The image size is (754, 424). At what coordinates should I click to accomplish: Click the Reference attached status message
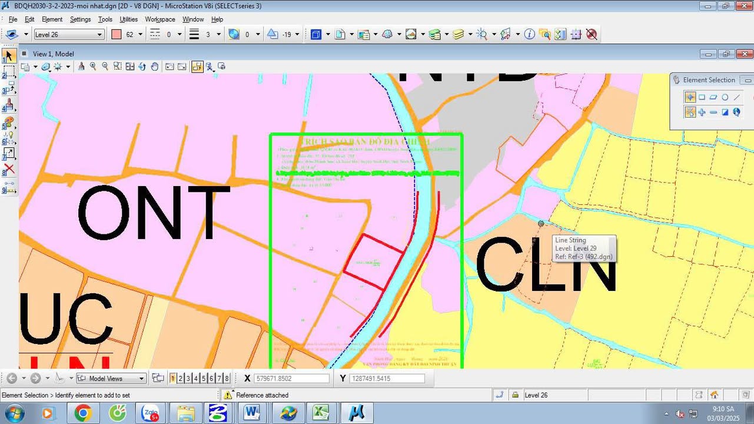point(262,395)
